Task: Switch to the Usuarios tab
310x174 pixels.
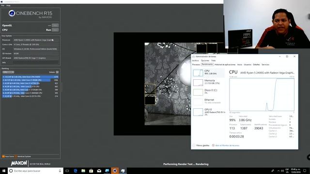Action: [248, 64]
